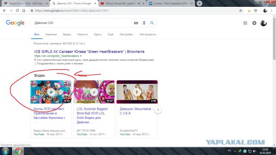The height and width of the screenshot is (155, 276).
Task: Open the browser home page icon
Action: (24, 11)
